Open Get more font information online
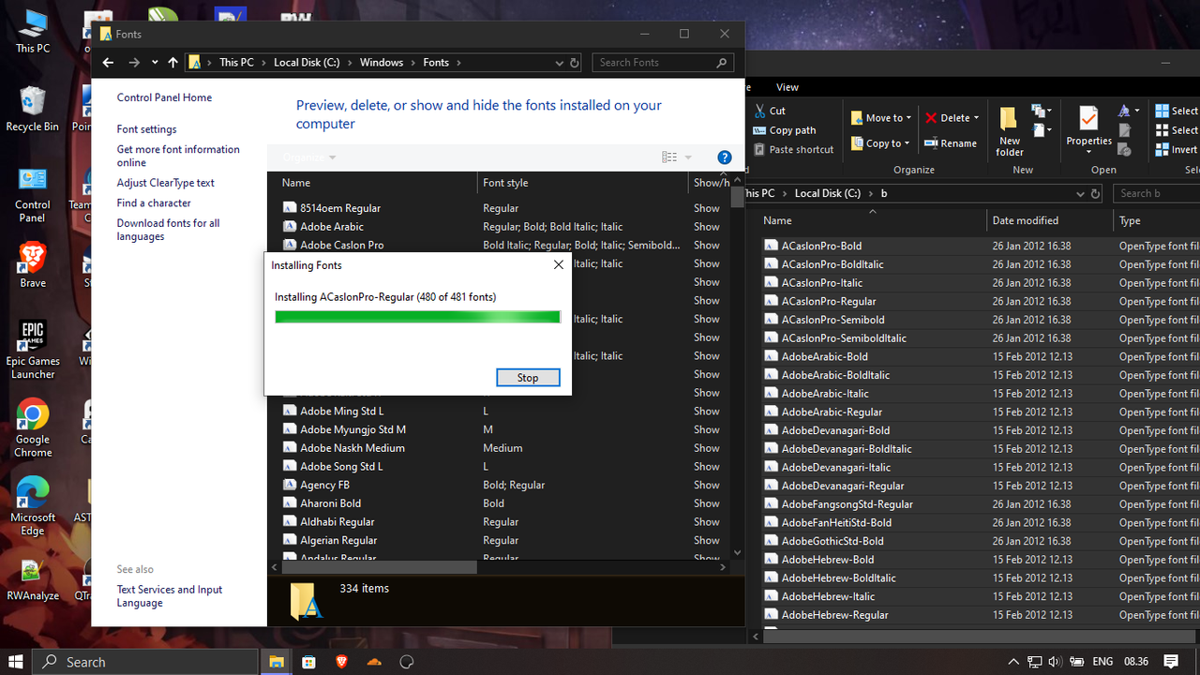 pyautogui.click(x=178, y=156)
